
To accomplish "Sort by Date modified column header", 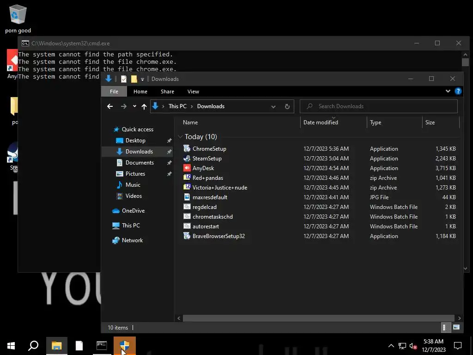I will point(321,122).
